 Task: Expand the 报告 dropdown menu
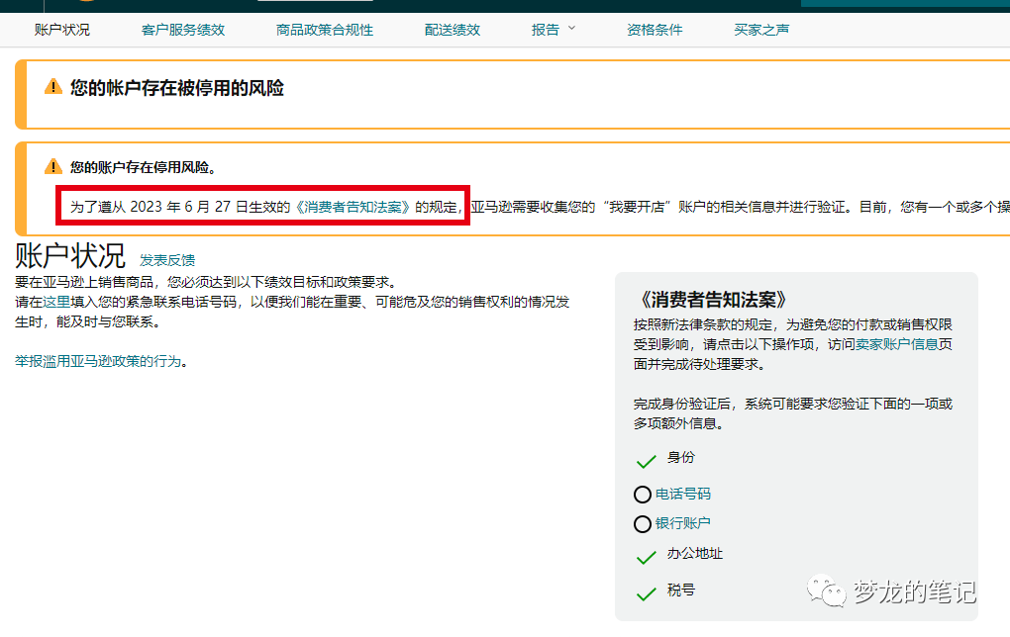[547, 29]
